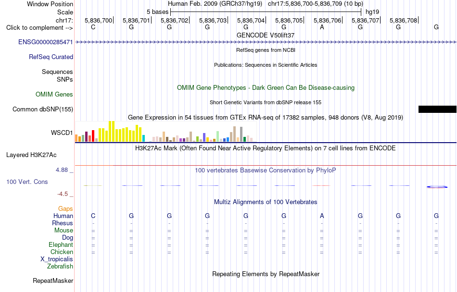Select the OMIM Genes track label
457x292 pixels.
coord(54,95)
